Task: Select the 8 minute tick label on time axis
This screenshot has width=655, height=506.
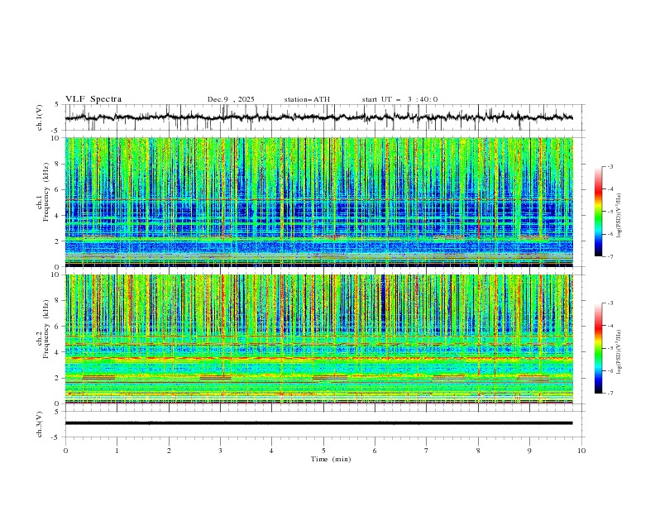Action: (478, 451)
